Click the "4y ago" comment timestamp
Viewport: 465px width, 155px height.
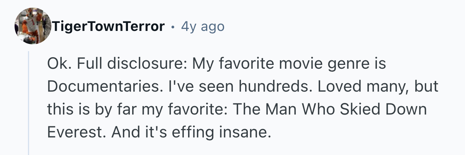pyautogui.click(x=202, y=26)
